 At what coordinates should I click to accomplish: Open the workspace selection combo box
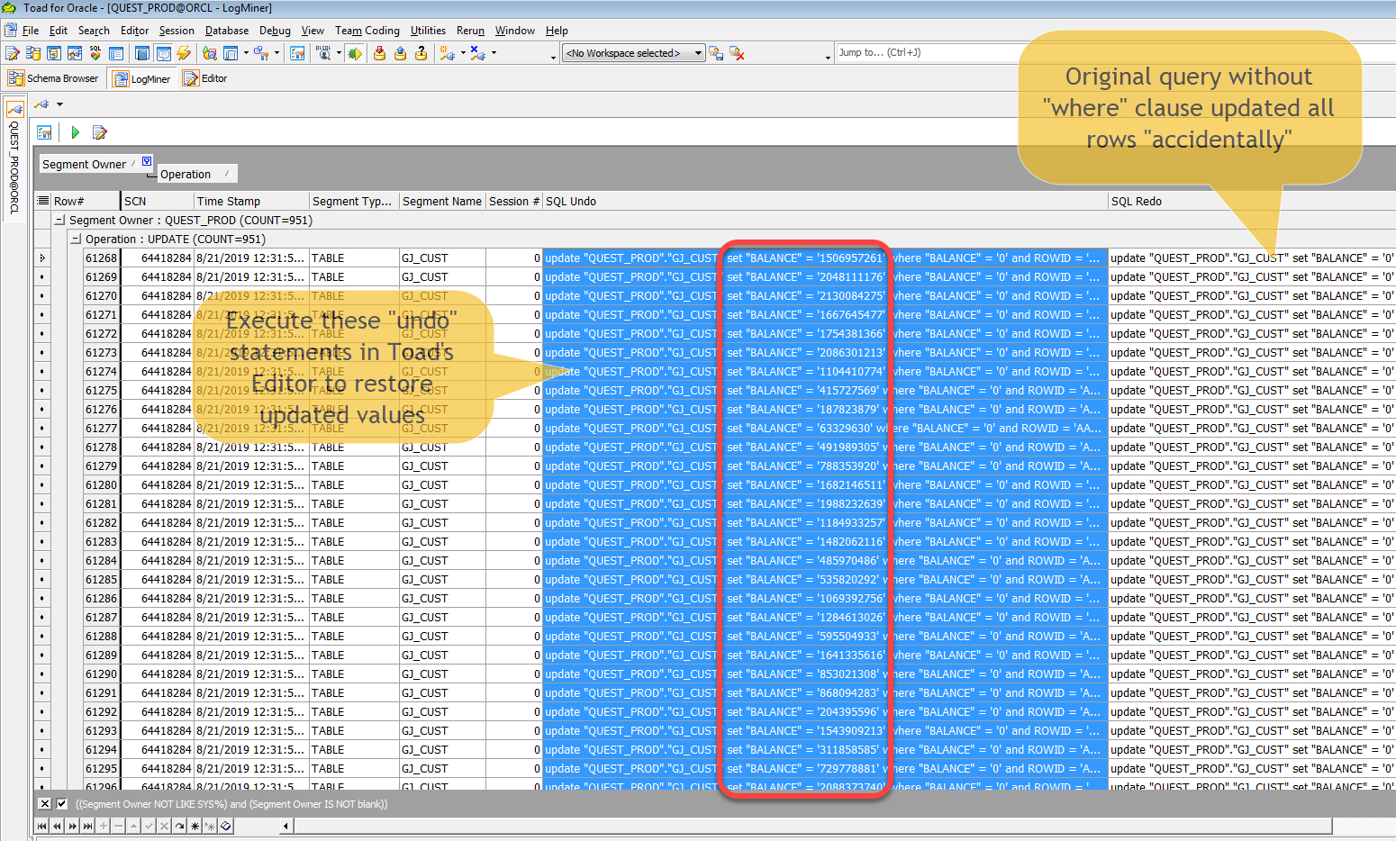[633, 53]
